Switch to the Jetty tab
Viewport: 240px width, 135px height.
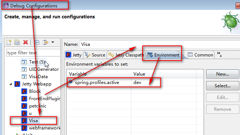click(74, 55)
